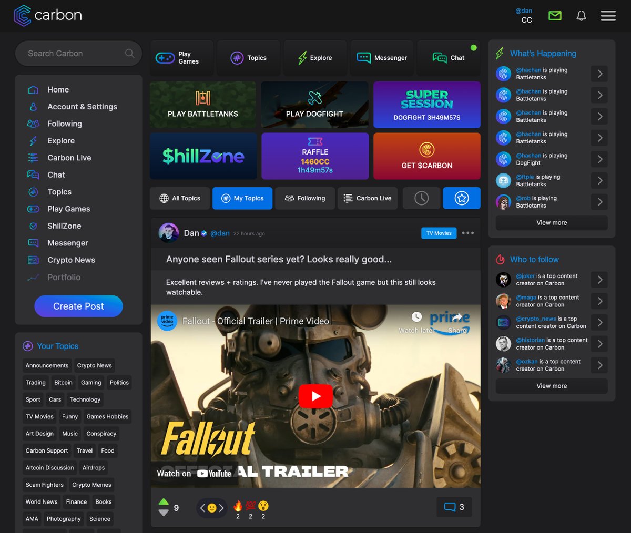This screenshot has width=631, height=533.
Task: Open the ShillZone banner tile
Action: [203, 156]
